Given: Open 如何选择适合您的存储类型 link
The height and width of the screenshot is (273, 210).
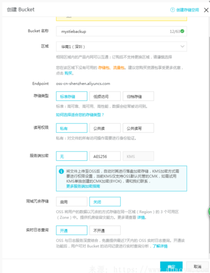Looking at the screenshot, I should 80,115.
